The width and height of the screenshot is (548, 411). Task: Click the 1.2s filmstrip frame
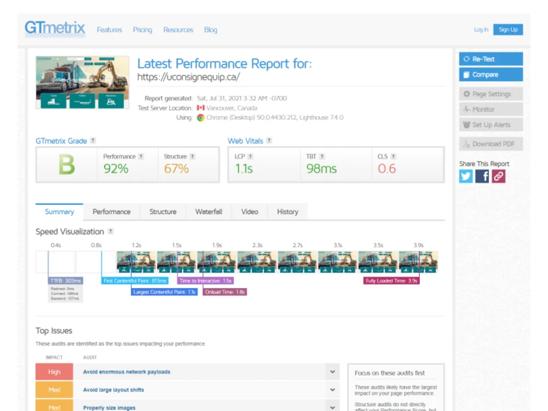[x=136, y=262]
